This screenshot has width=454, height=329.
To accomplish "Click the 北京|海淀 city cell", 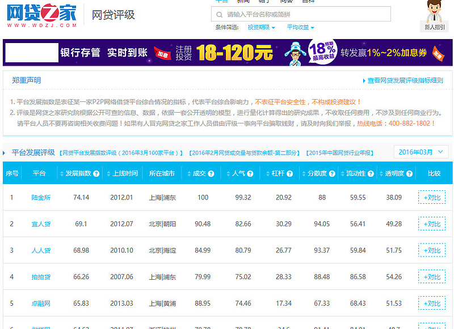I will tap(162, 250).
